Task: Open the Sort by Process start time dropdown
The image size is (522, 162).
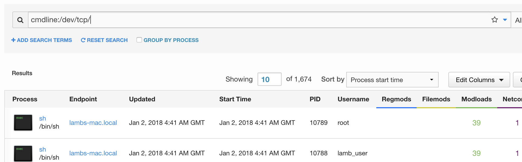Action: (x=392, y=80)
